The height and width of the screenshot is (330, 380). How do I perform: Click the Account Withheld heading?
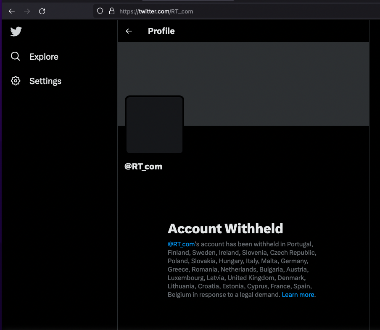click(x=225, y=229)
